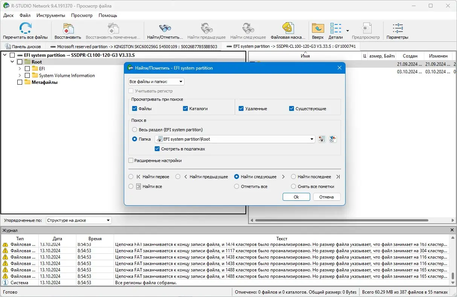Collapse the Root tree node
The image size is (457, 297).
coord(12,62)
